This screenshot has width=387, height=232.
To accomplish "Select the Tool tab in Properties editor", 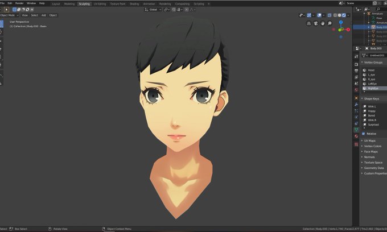I will (356, 56).
